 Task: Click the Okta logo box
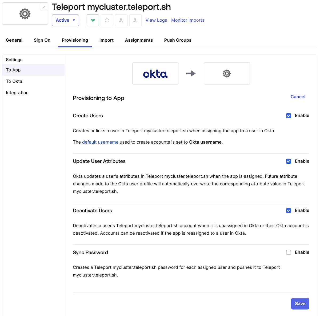[155, 73]
